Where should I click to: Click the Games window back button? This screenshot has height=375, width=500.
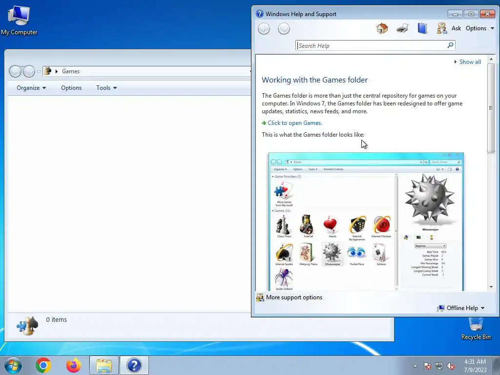(15, 71)
